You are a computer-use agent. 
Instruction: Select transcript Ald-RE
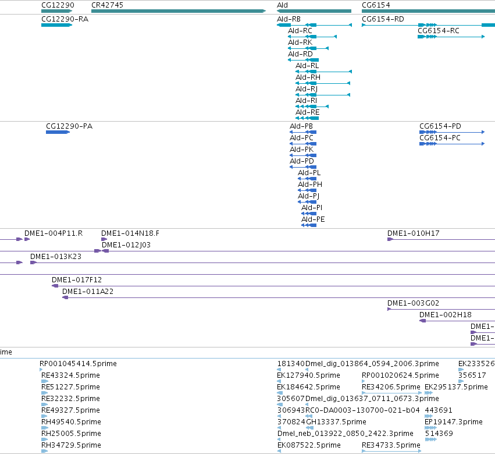(x=307, y=118)
